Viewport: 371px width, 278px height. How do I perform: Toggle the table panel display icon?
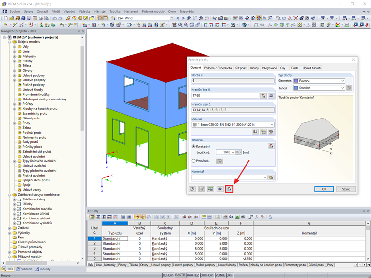(x=105, y=18)
